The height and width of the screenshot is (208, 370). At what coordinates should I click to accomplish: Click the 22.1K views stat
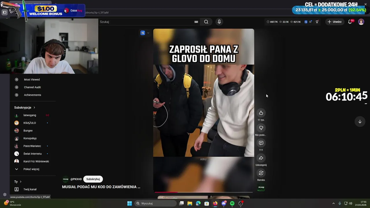(284, 22)
